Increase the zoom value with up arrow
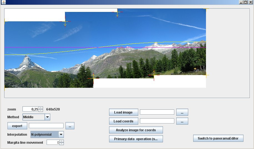The image size is (254, 149). click(41, 108)
